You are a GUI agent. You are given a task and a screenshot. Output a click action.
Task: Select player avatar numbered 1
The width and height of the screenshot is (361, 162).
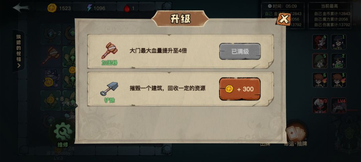(x=338, y=42)
